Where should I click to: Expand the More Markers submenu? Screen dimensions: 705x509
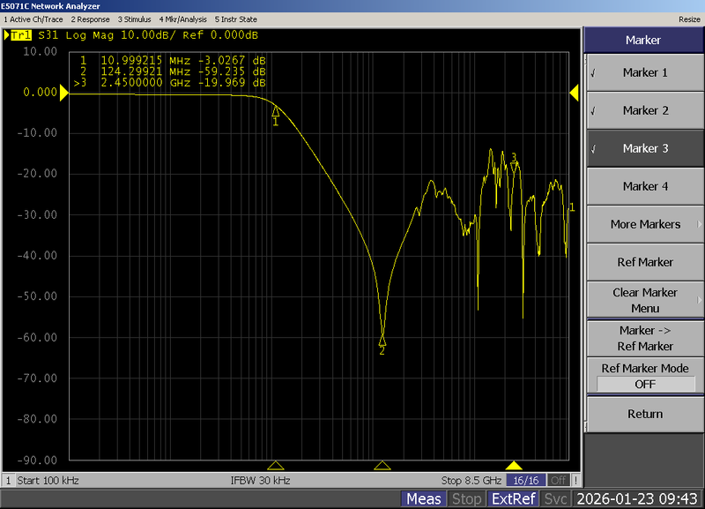pyautogui.click(x=644, y=224)
